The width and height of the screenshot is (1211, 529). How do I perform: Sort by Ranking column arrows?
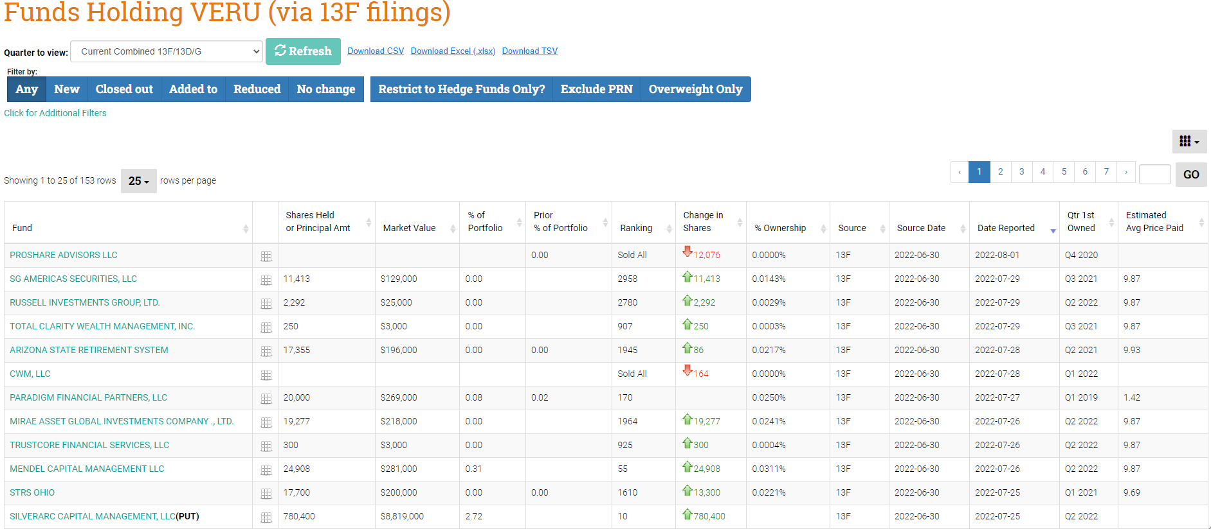pyautogui.click(x=669, y=229)
